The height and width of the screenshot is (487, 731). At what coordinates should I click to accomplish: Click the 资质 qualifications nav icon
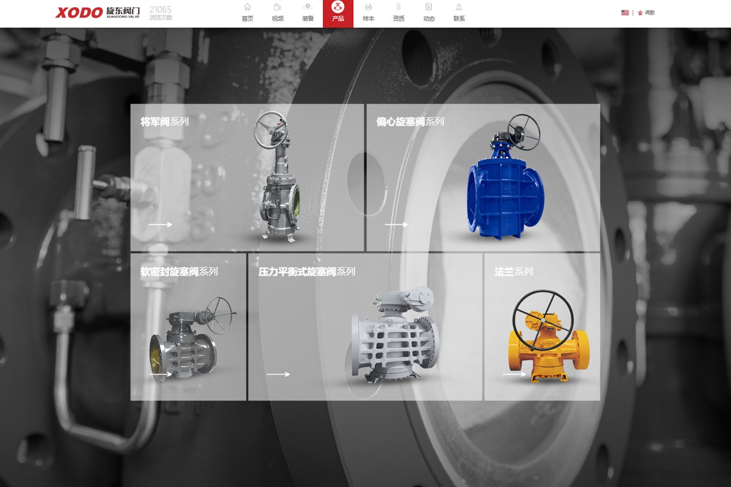(x=398, y=7)
